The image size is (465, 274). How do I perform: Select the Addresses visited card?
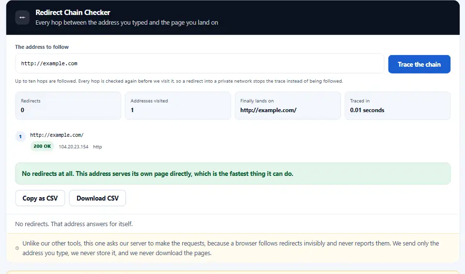coord(178,106)
